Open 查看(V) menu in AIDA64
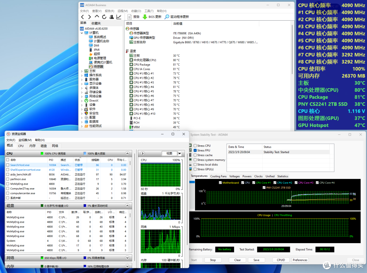 pyautogui.click(x=97, y=11)
